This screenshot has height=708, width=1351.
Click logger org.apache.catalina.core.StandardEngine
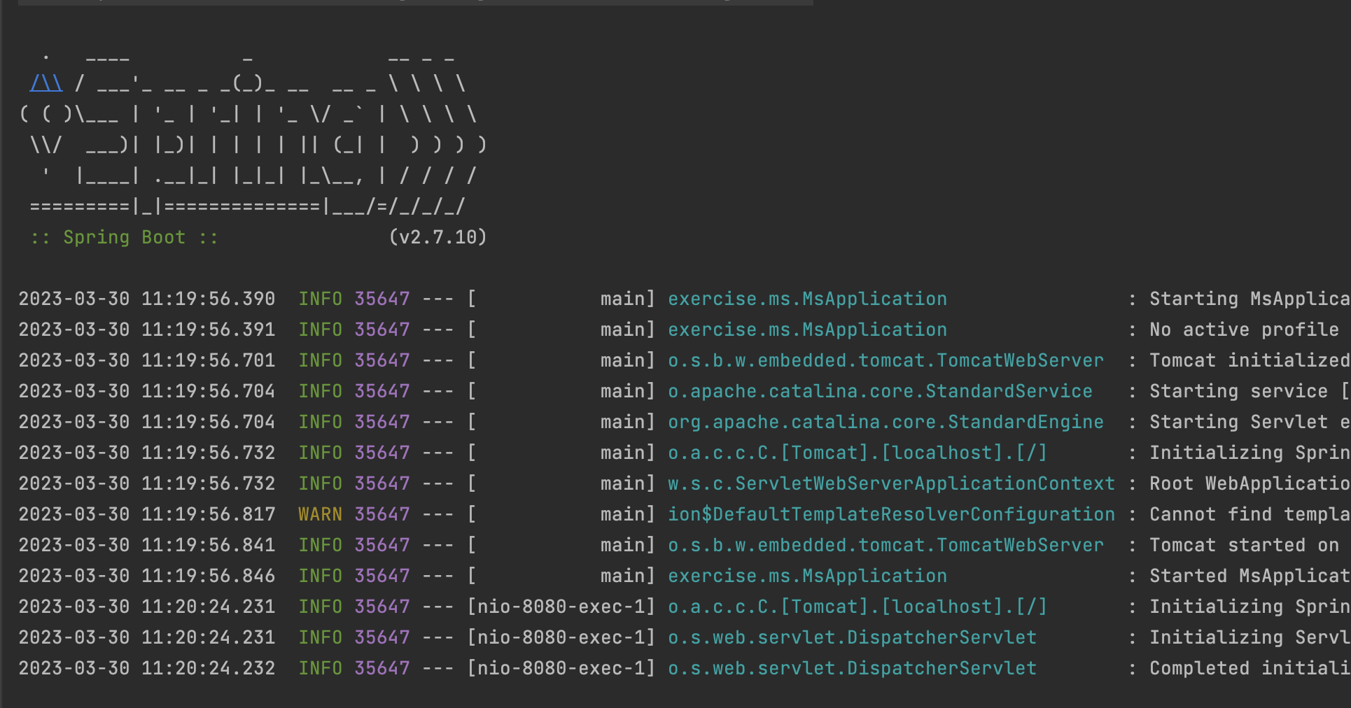[885, 422]
